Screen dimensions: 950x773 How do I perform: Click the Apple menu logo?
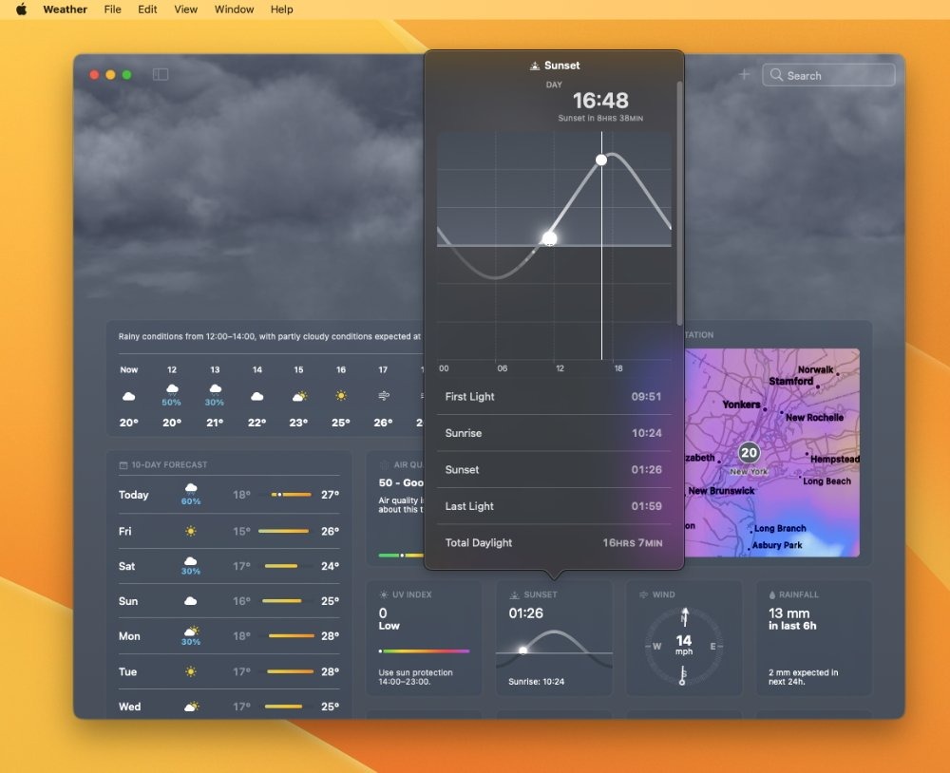[x=21, y=9]
